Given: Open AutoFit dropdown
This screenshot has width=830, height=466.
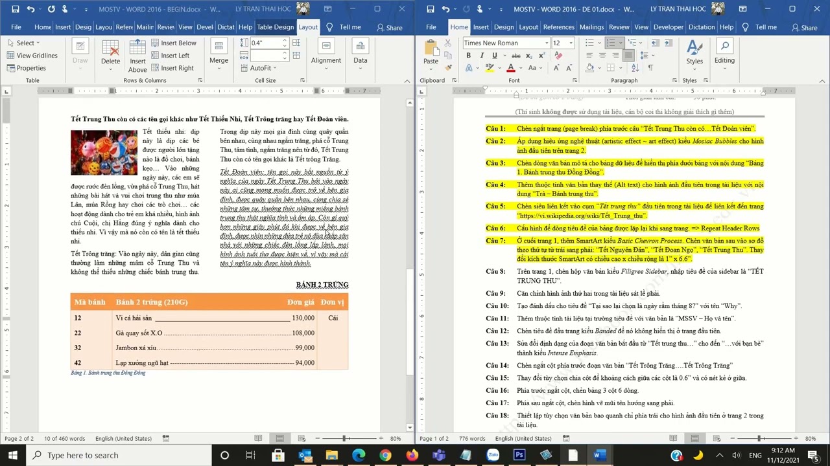Looking at the screenshot, I should pos(258,68).
